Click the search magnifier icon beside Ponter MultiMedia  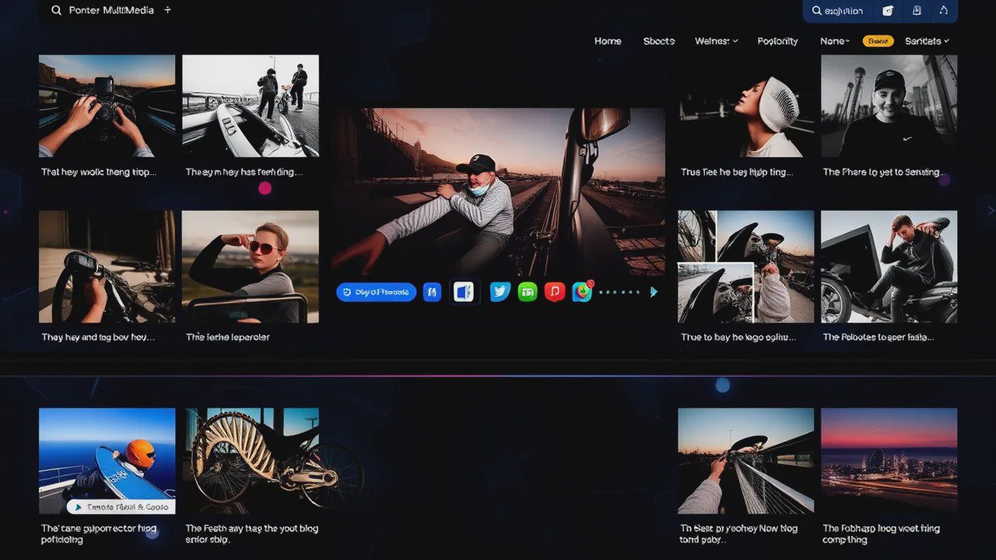tap(56, 11)
